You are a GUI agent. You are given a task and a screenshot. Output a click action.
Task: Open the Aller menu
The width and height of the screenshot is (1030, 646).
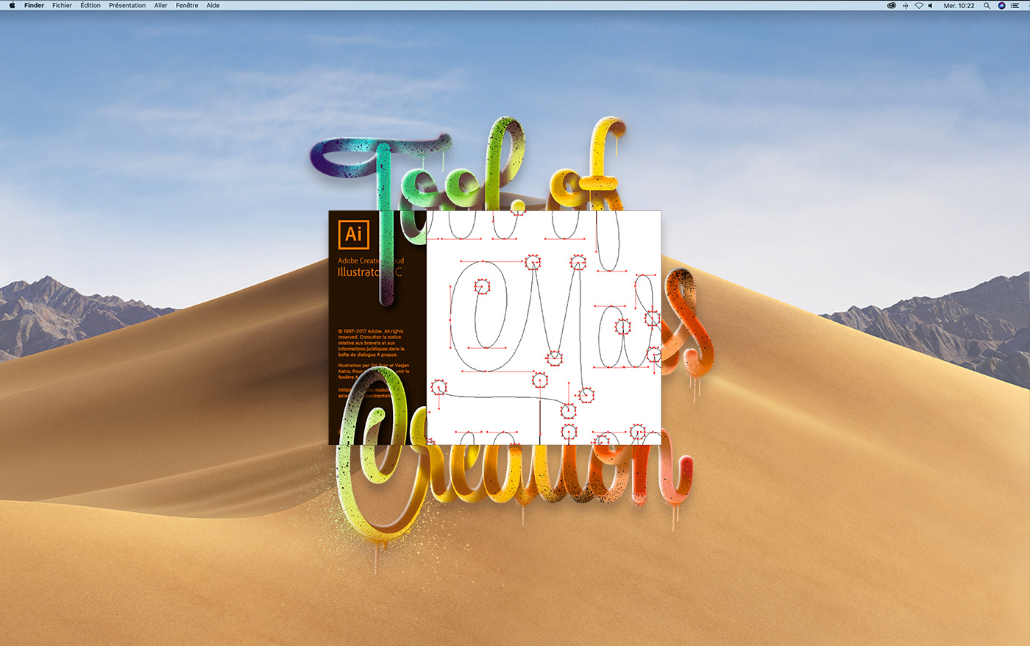point(160,5)
